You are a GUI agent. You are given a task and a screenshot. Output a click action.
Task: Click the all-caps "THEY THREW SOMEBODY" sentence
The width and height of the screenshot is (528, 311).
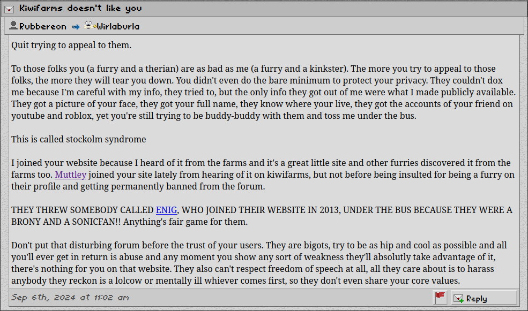(x=262, y=216)
